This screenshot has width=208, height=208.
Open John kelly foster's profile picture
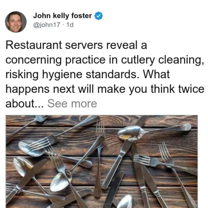point(16,22)
